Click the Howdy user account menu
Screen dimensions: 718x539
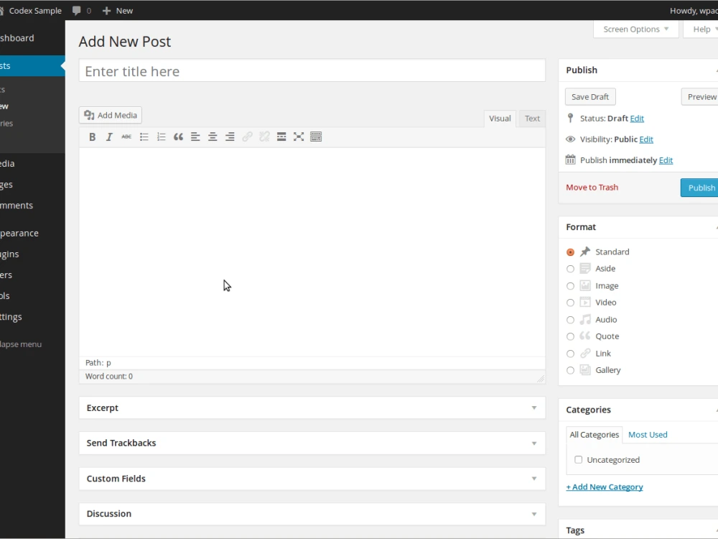click(x=694, y=11)
